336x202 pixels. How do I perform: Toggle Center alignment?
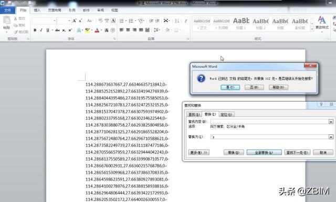128,30
